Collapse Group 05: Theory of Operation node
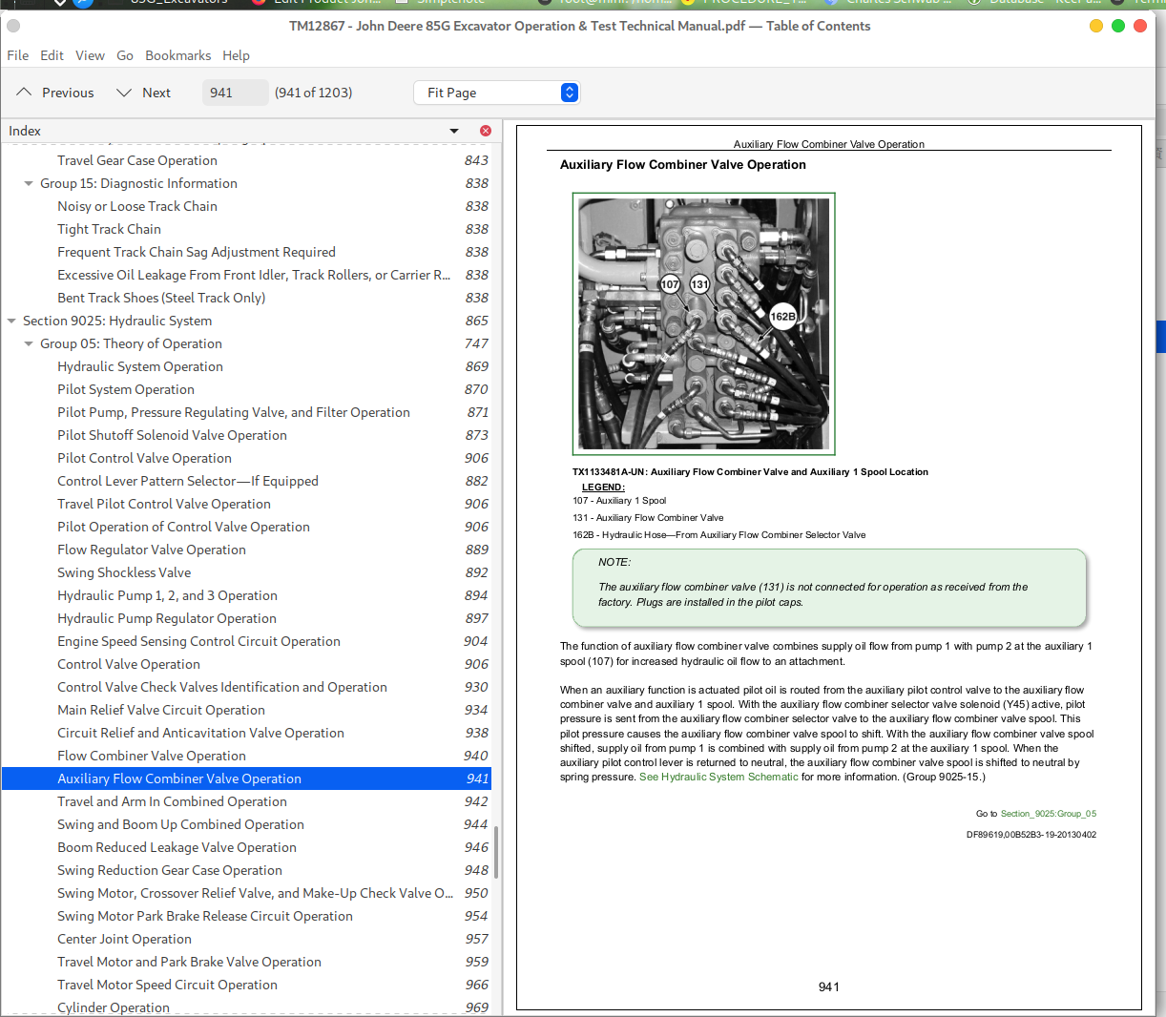The image size is (1166, 1017). pyautogui.click(x=29, y=344)
